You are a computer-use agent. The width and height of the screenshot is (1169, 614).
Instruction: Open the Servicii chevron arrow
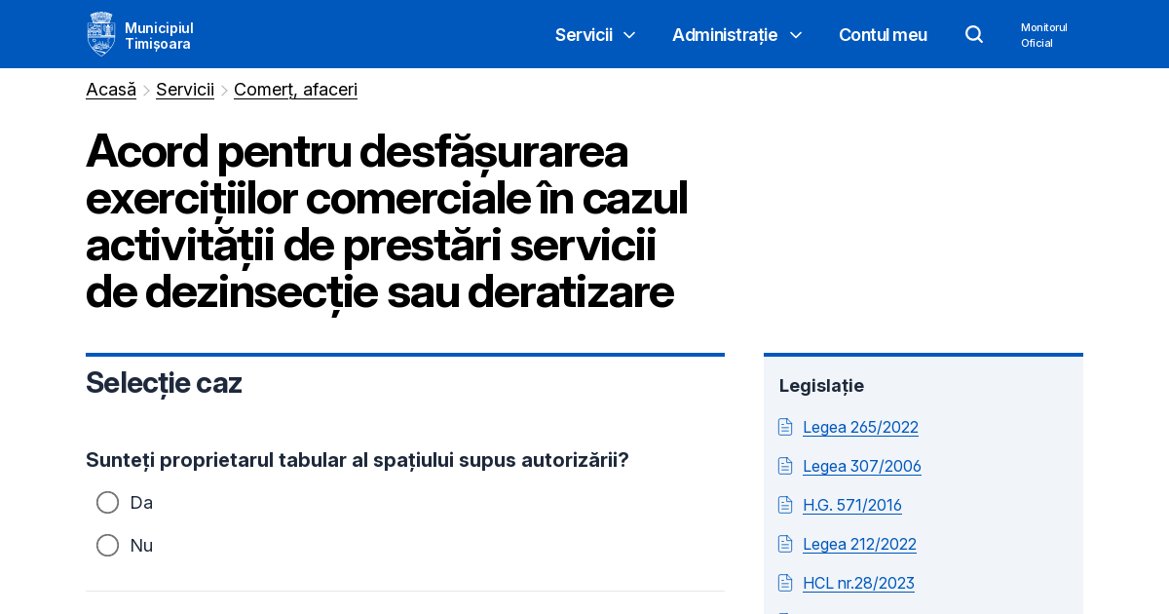(x=629, y=35)
